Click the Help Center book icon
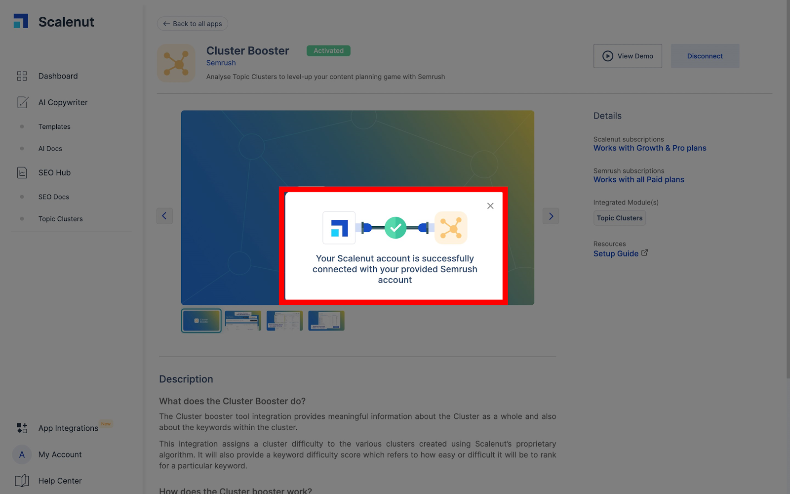Viewport: 790px width, 494px height. (x=22, y=481)
